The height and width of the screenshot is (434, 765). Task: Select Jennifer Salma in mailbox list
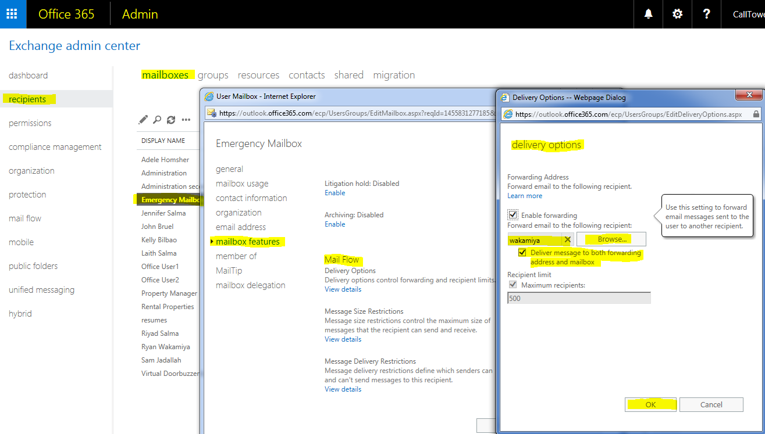(163, 213)
